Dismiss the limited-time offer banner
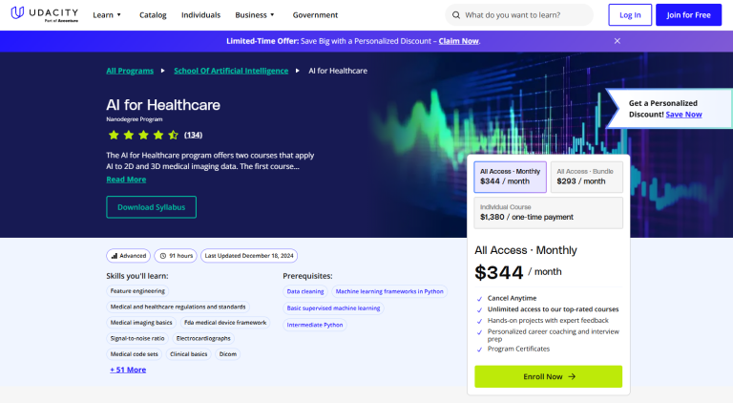 pos(618,41)
